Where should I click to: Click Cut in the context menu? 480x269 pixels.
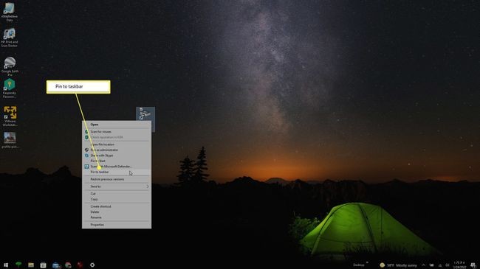(x=117, y=194)
